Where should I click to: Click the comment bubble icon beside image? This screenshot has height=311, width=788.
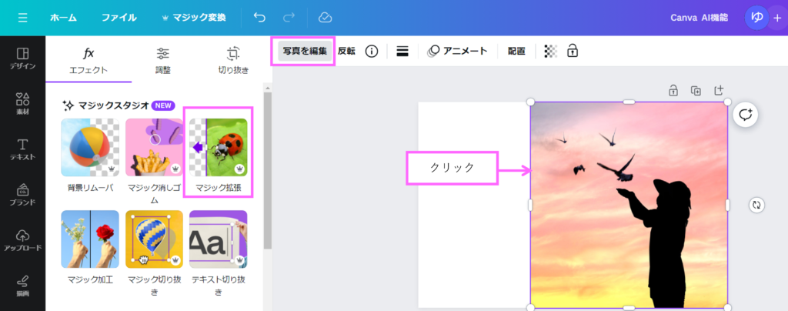[x=745, y=115]
